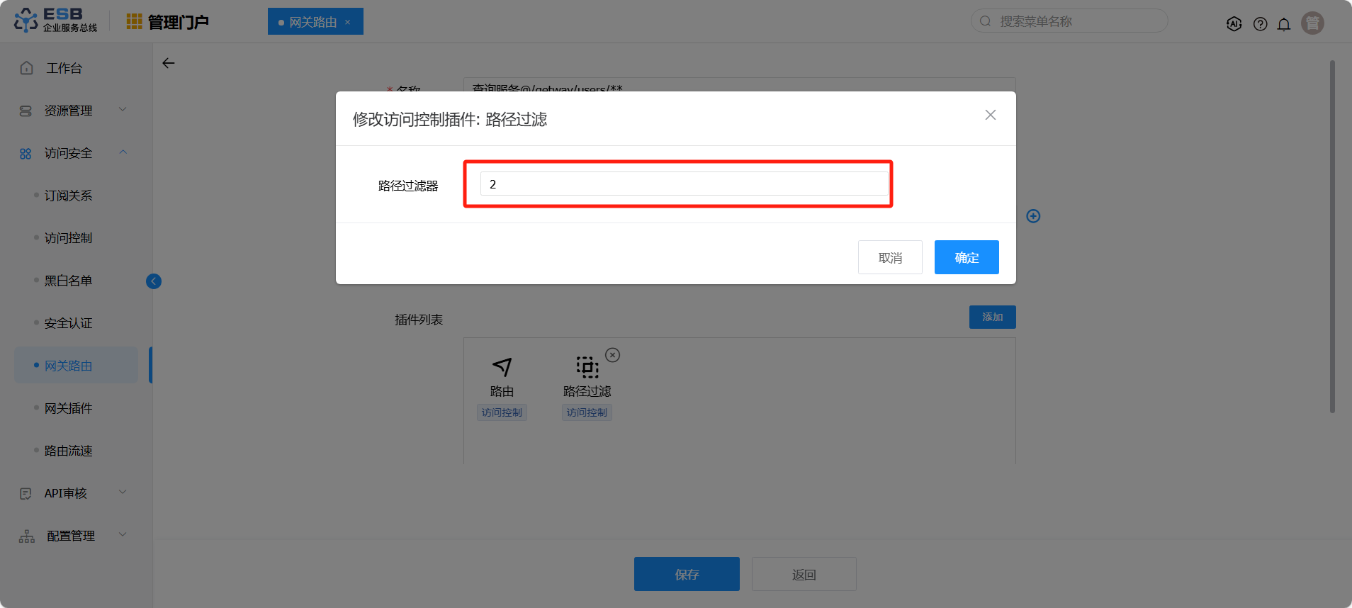Select the 路由 plugin icon

pos(502,367)
